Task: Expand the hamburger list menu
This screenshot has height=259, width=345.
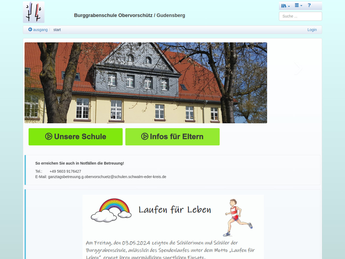Action: (298, 5)
